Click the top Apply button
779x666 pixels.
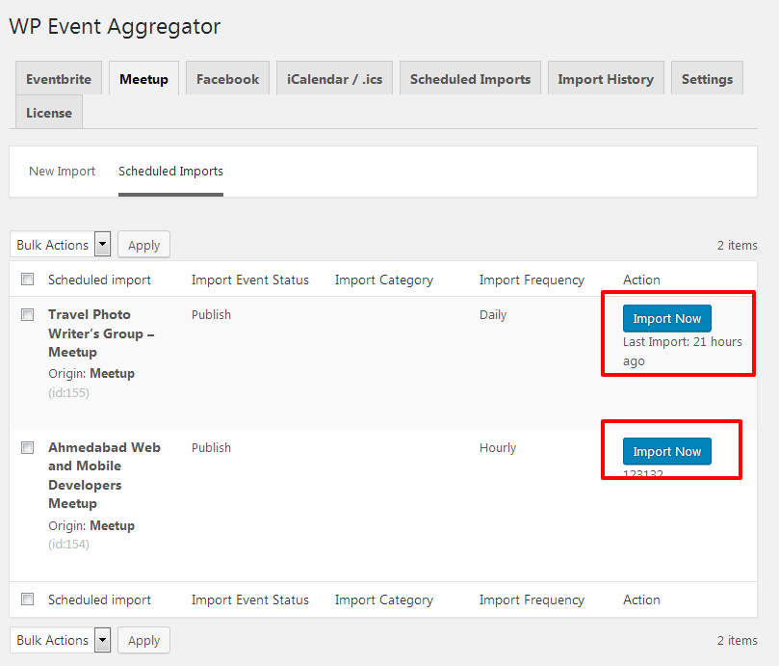pos(144,245)
